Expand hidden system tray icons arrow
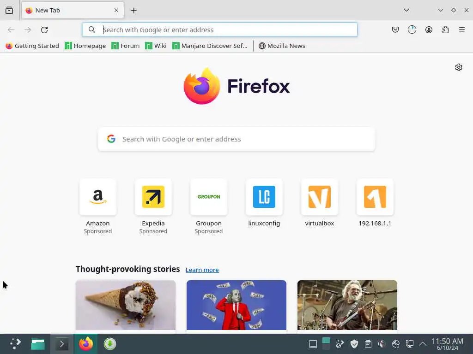 pos(423,344)
